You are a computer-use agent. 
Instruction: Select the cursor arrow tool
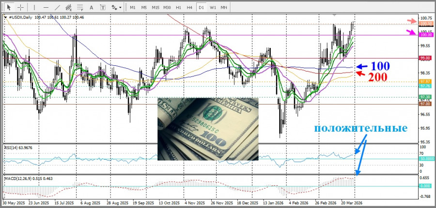(9, 7)
